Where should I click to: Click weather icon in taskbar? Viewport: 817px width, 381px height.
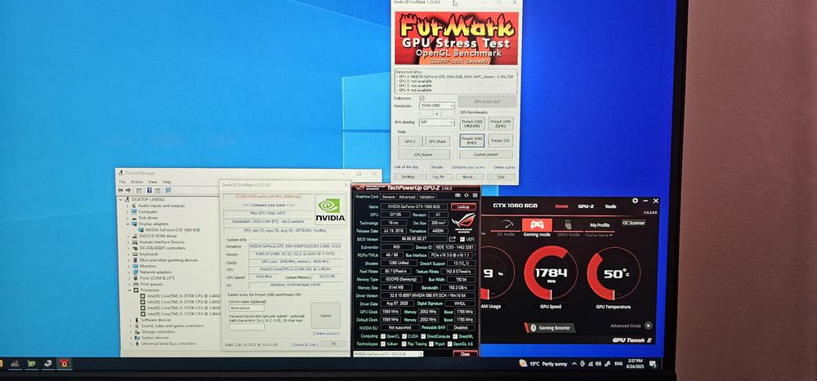point(523,364)
